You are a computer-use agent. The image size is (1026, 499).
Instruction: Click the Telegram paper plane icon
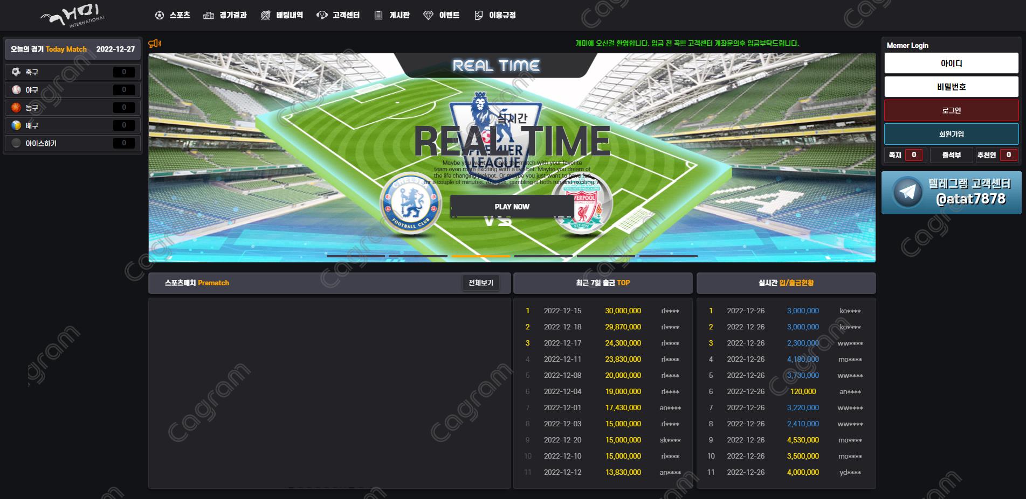(x=907, y=192)
